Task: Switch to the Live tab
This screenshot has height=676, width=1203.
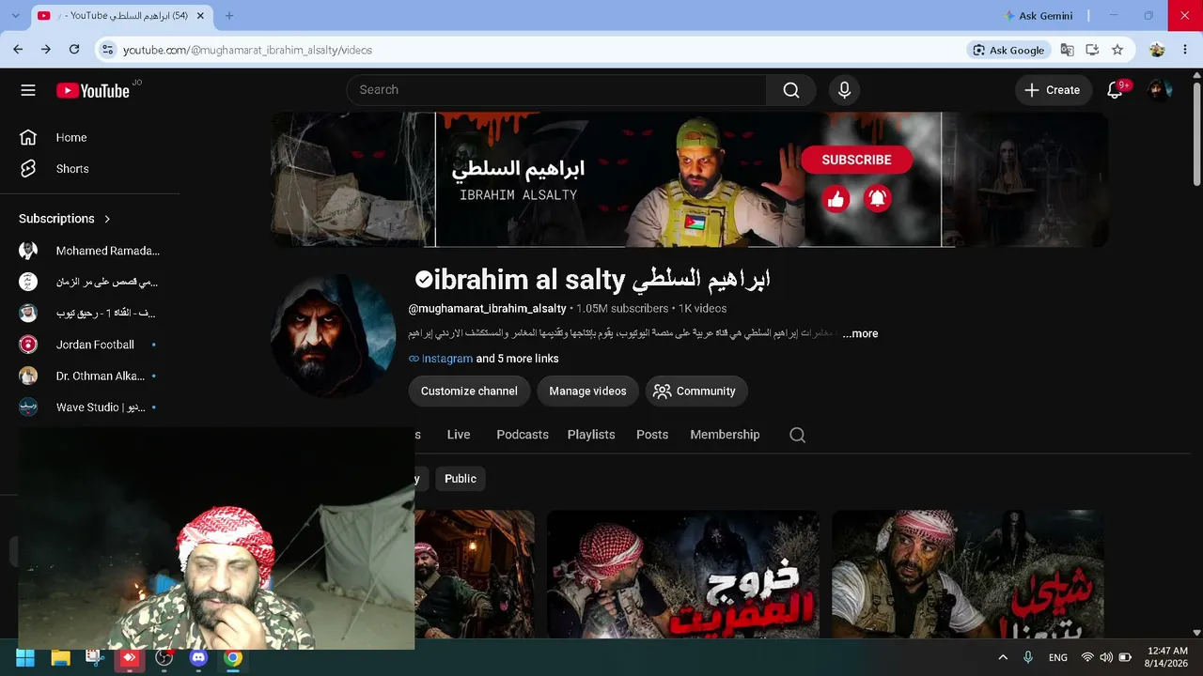Action: point(459,435)
